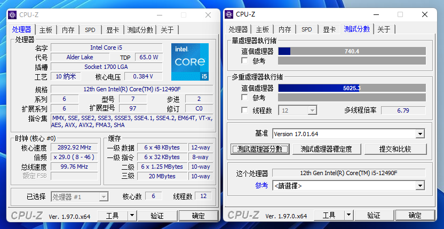Open 关于 tab in right window
The image size is (444, 229).
(x=384, y=29)
